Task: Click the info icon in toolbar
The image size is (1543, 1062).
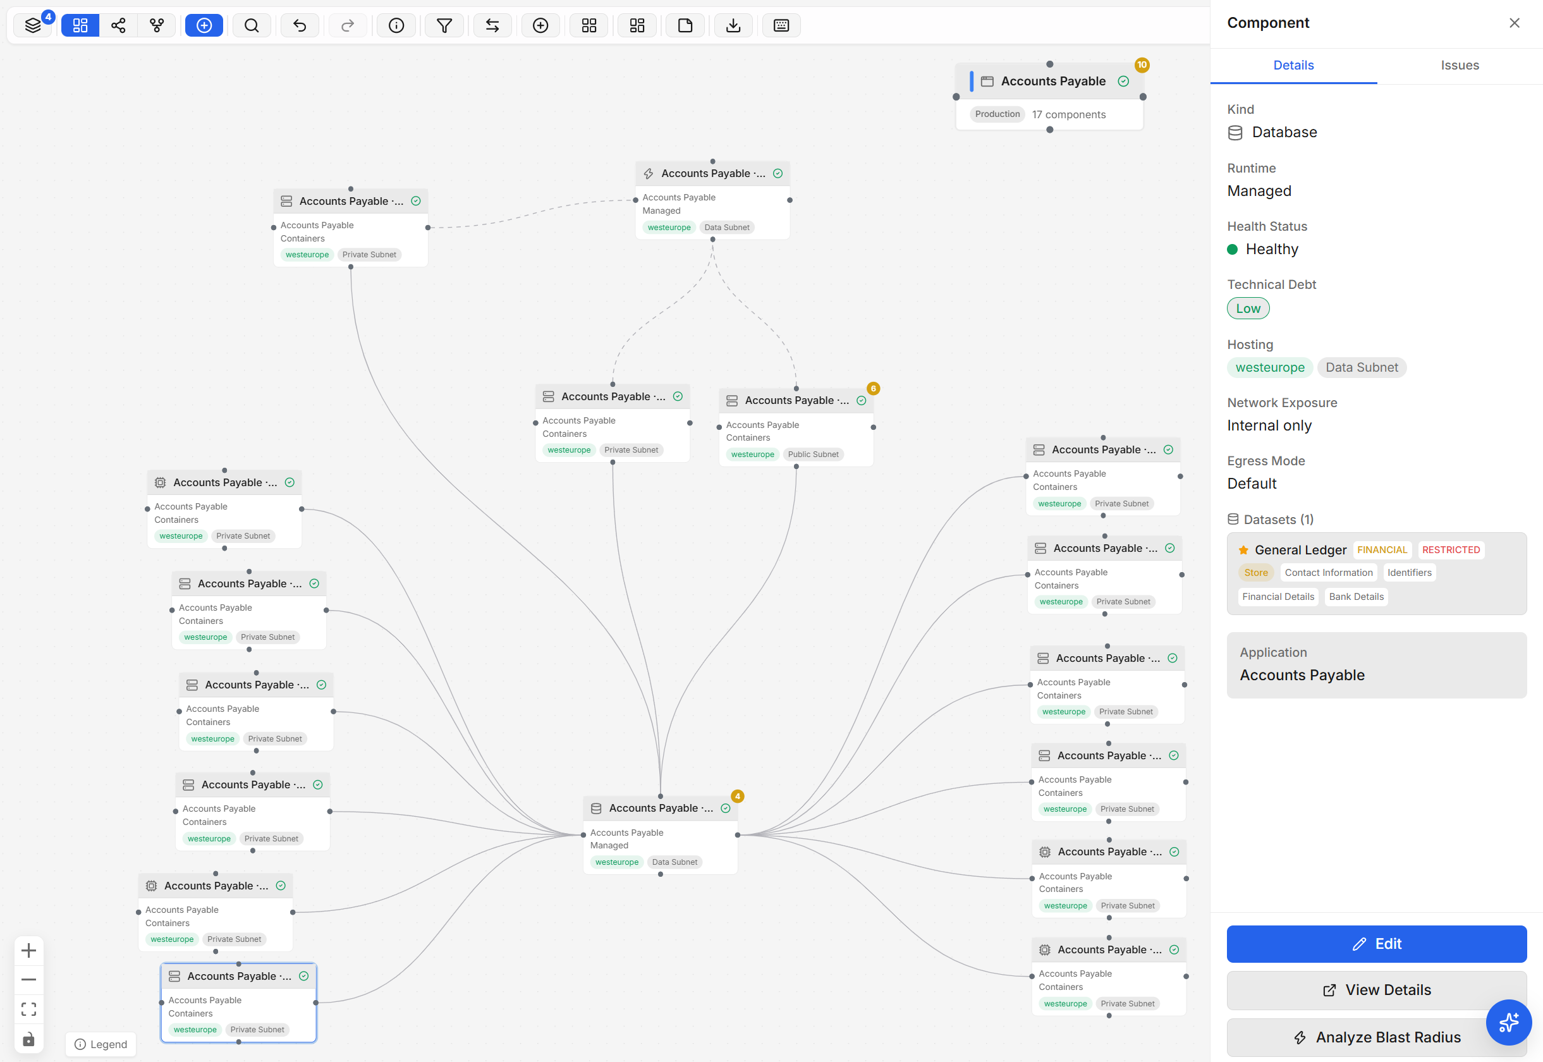Action: (396, 25)
